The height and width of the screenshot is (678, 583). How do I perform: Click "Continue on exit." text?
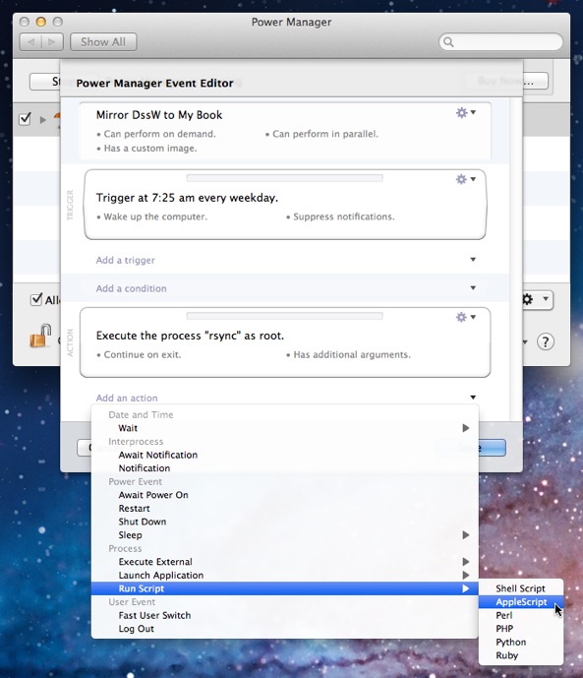point(143,354)
